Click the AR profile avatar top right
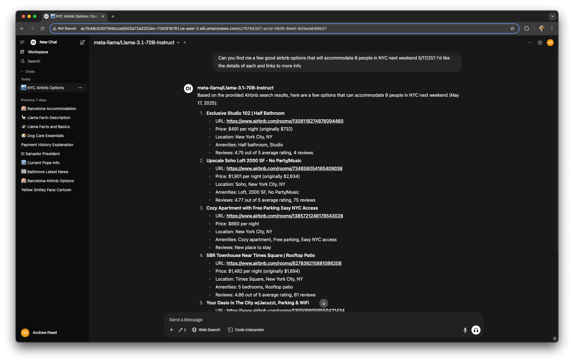Viewport: 574px width, 363px height. [550, 43]
